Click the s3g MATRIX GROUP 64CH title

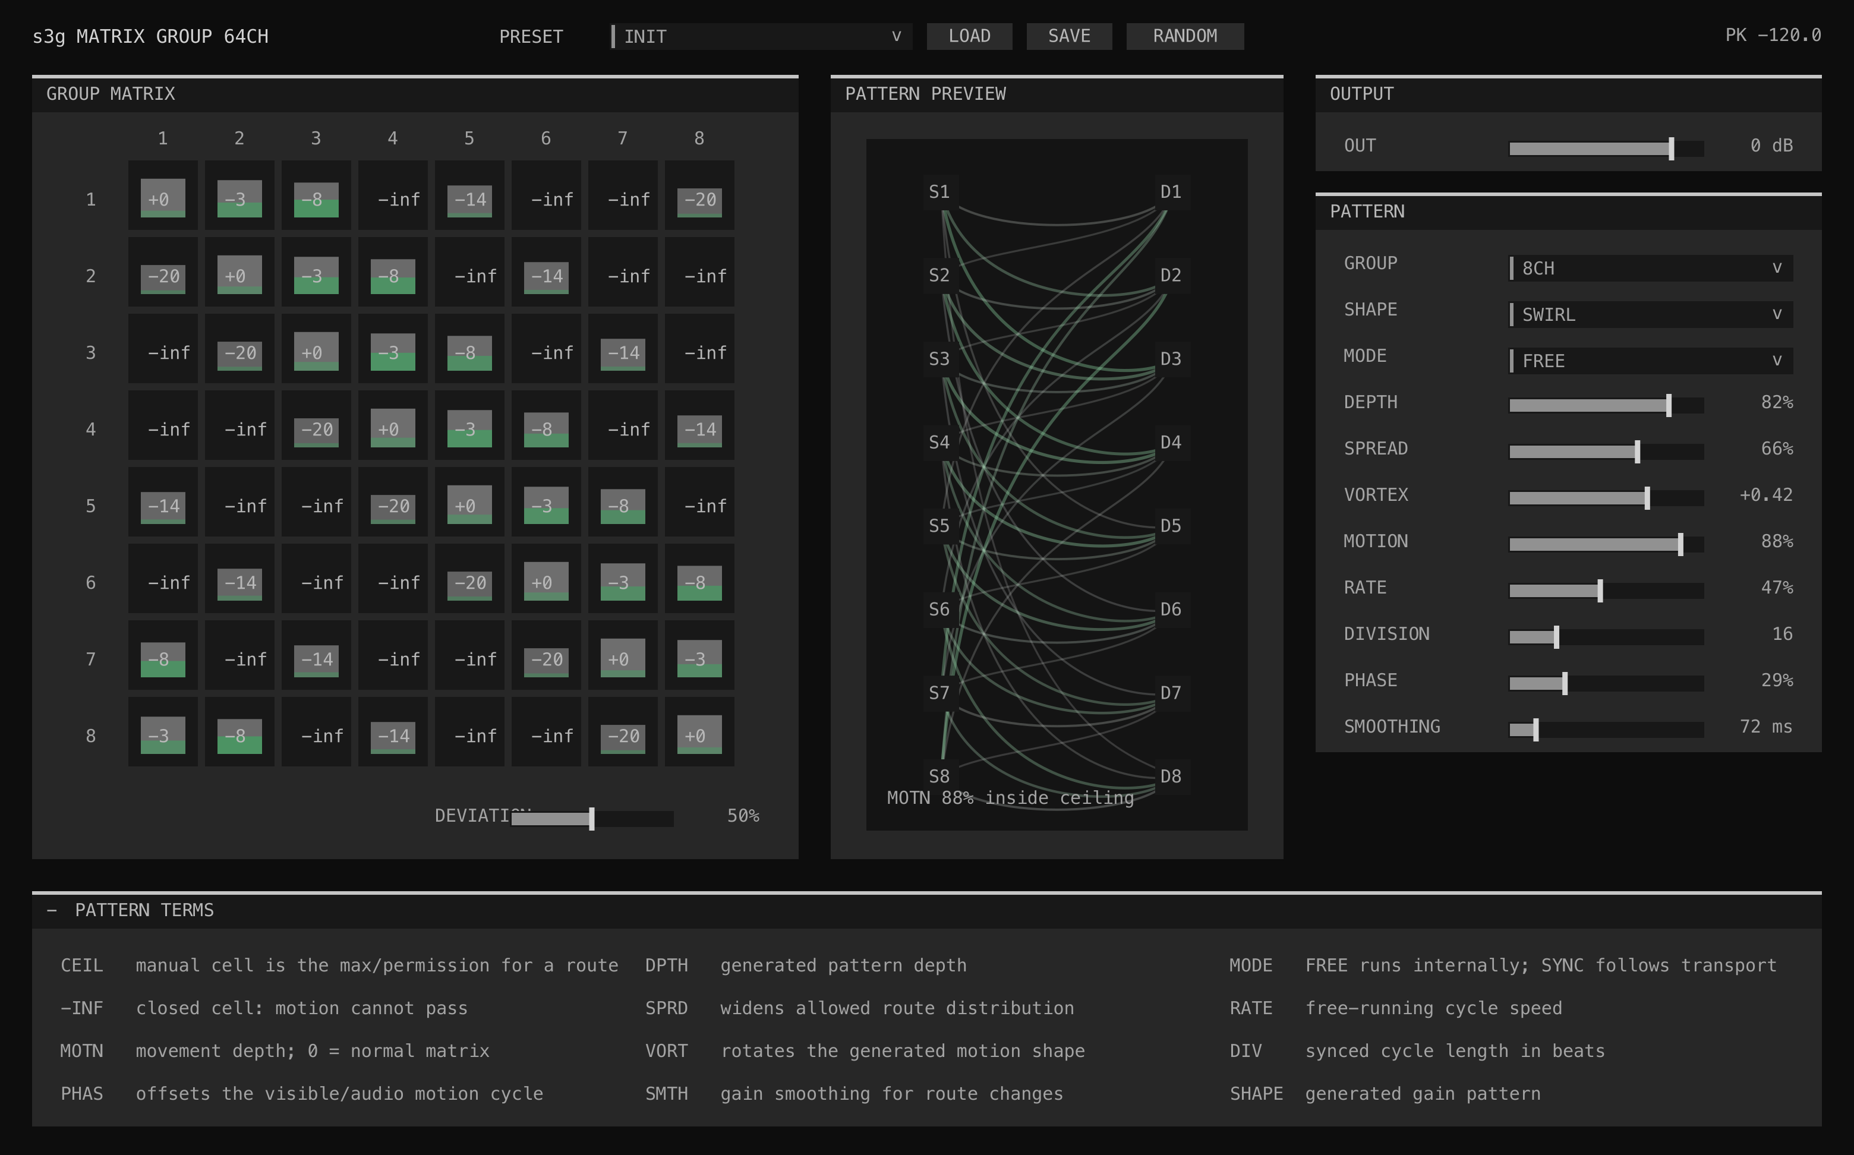(x=150, y=37)
